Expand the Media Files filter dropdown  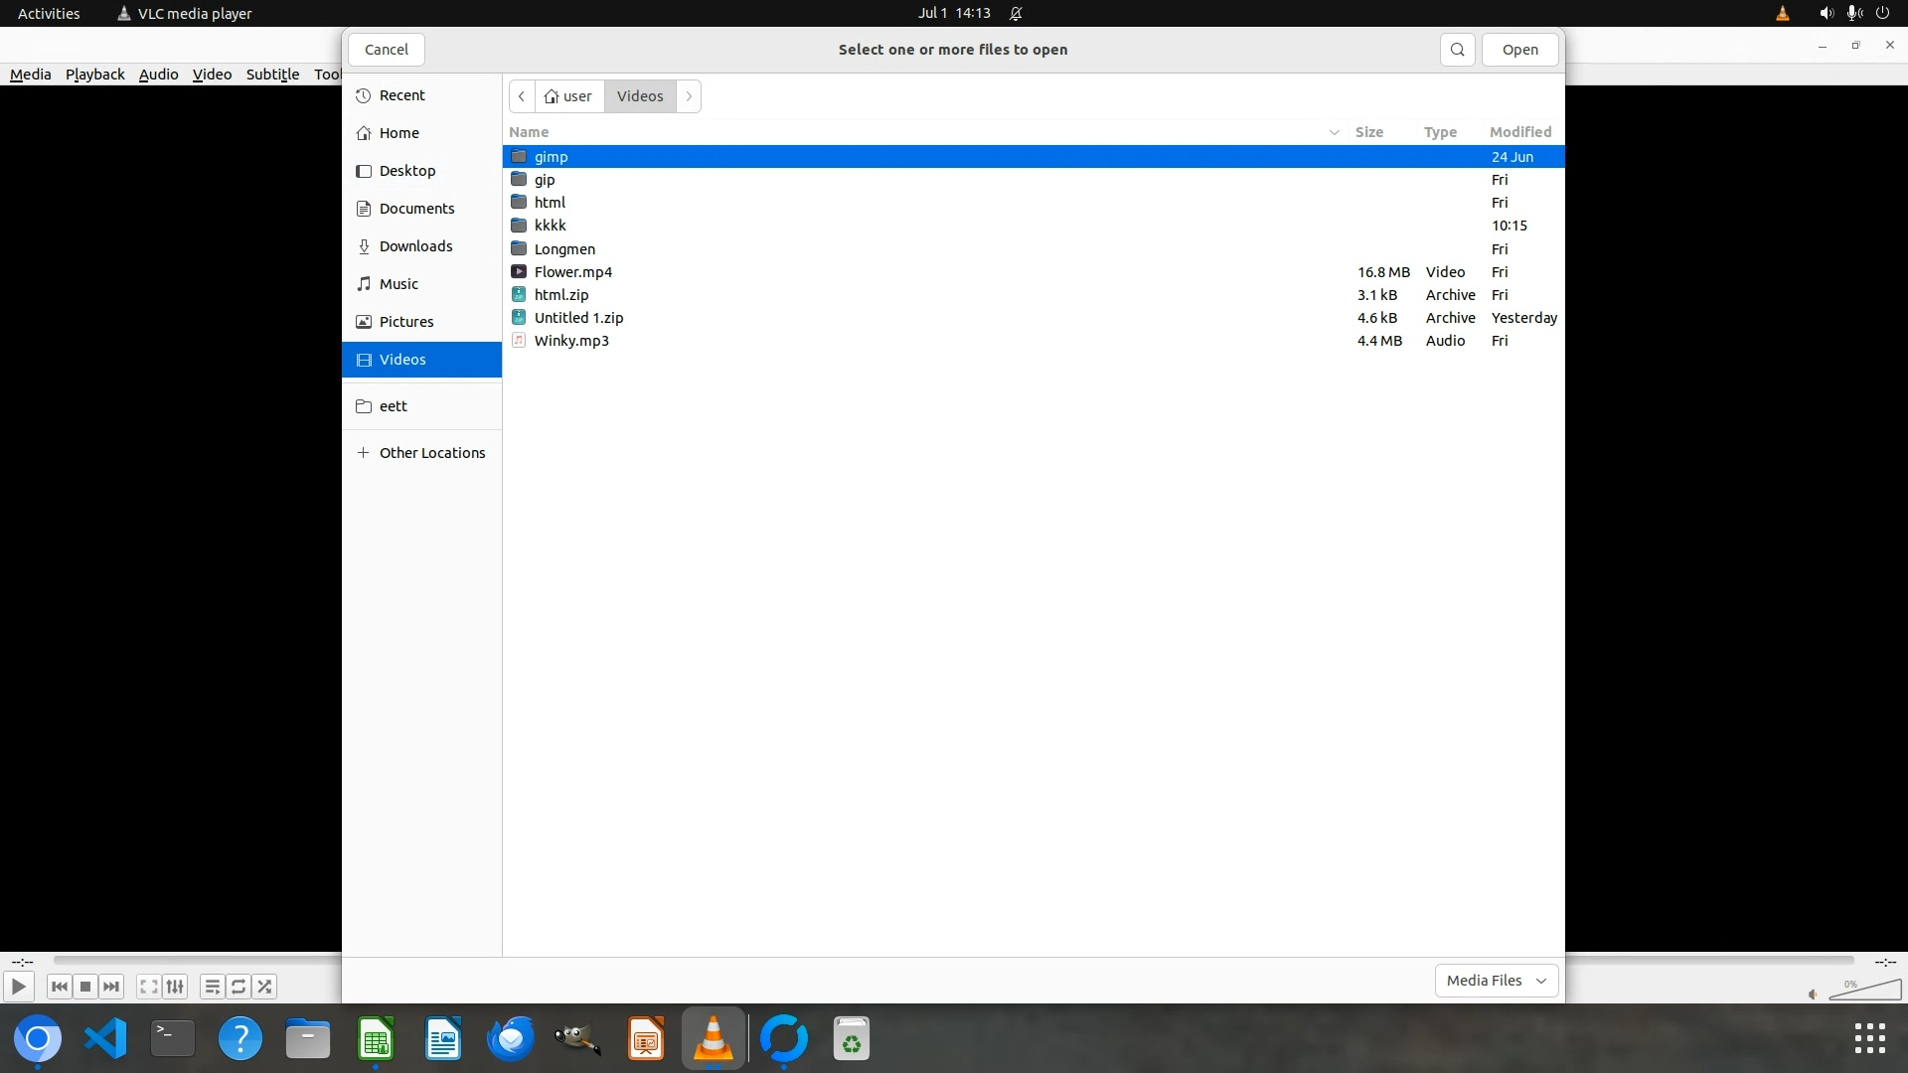pyautogui.click(x=1496, y=981)
